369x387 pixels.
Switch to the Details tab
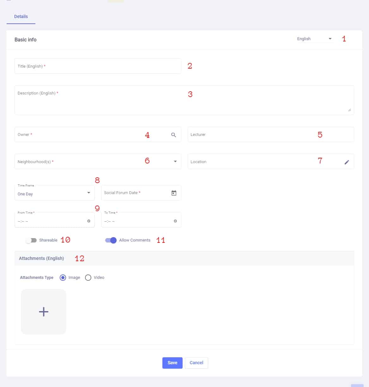[x=21, y=16]
